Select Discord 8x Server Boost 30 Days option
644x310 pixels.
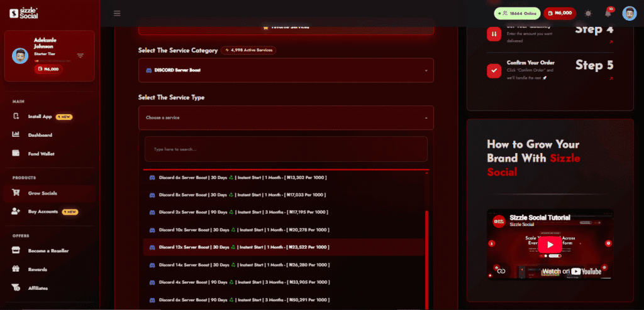pos(284,195)
